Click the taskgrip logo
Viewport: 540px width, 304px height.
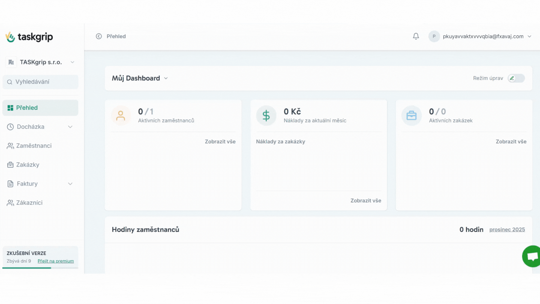(x=29, y=37)
